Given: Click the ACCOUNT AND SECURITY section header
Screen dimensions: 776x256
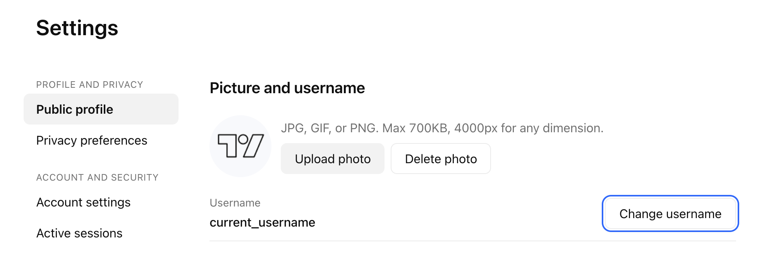Looking at the screenshot, I should (97, 177).
